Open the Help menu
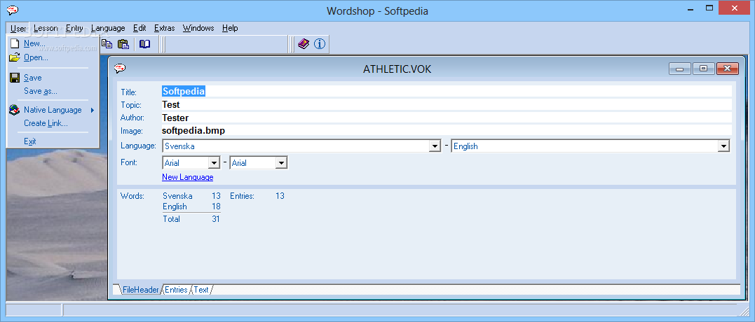The height and width of the screenshot is (322, 755). coord(230,29)
